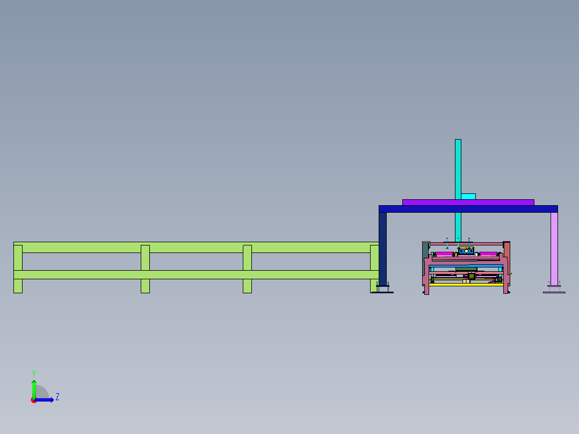Click the green Y axis arrow of the triad

(x=34, y=389)
